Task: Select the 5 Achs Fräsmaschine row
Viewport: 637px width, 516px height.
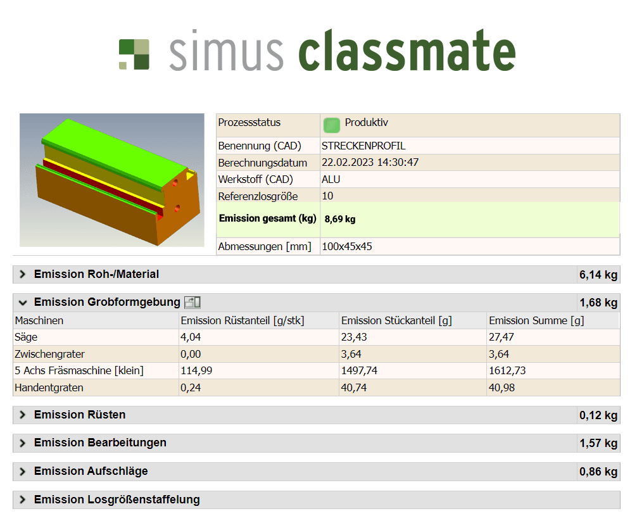Action: [x=79, y=370]
